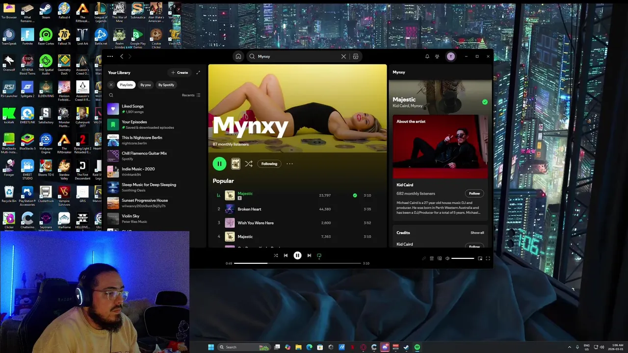Open the miniplayer icon
Viewport: 628px width, 353px height.
pos(480,258)
